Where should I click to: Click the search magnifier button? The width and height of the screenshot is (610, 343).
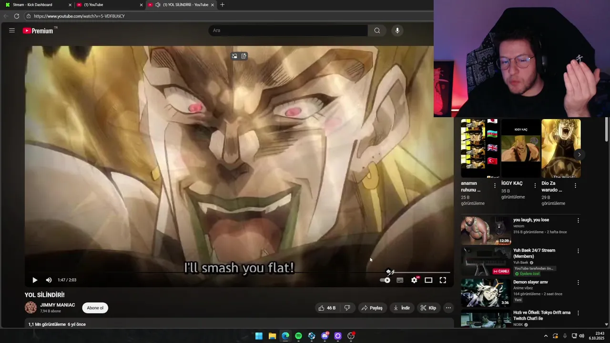point(377,30)
